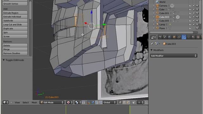
Task: Expand the Cube.003 tree item
Action: (154, 17)
